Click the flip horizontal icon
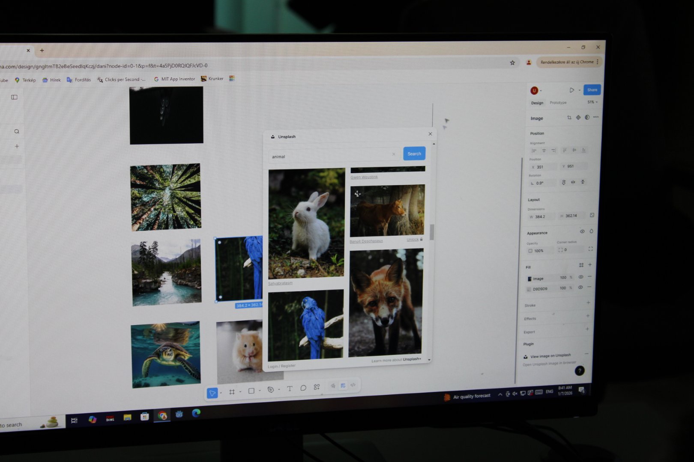This screenshot has width=694, height=462. pos(573,182)
